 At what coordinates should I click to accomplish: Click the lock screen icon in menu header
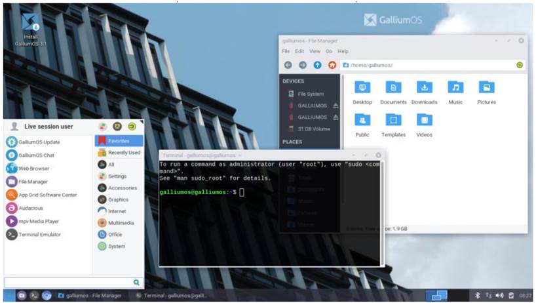click(117, 127)
